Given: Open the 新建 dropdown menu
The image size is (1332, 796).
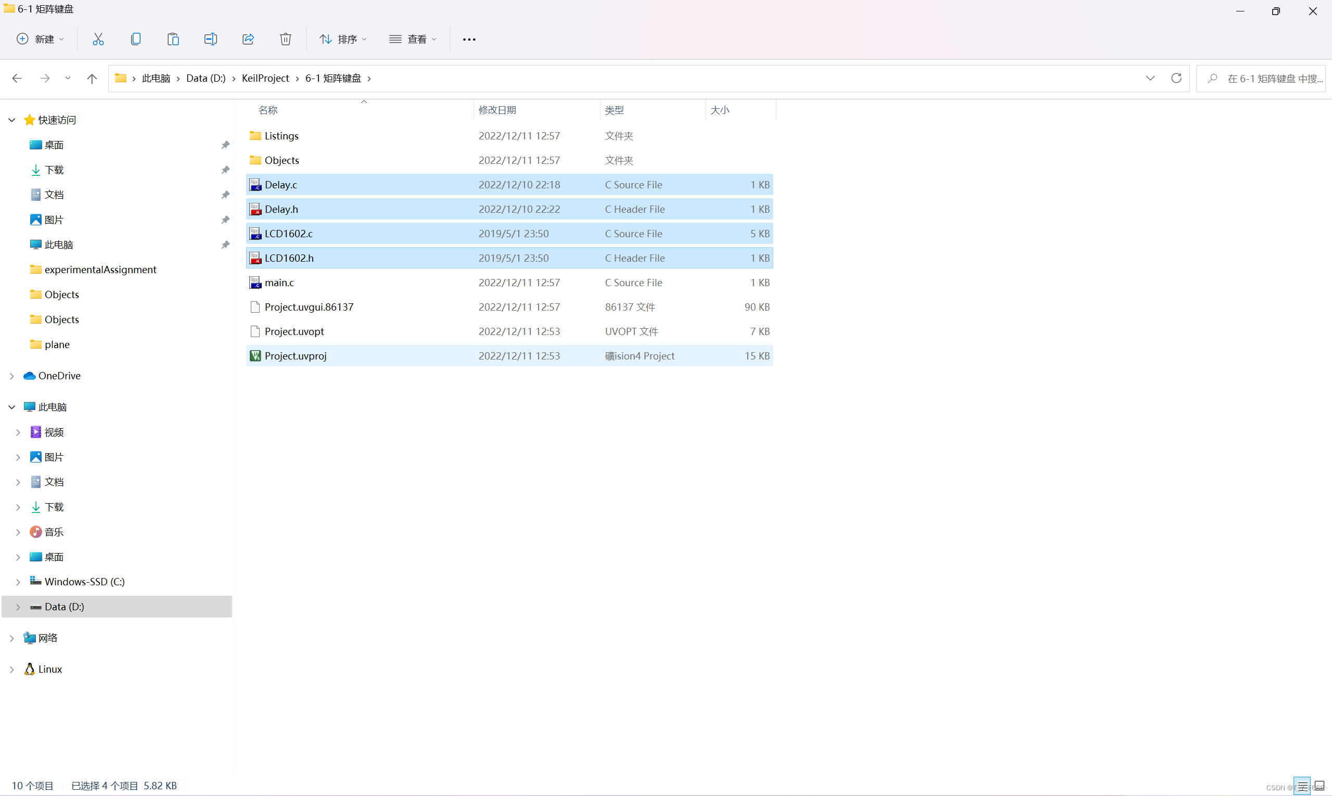Looking at the screenshot, I should pos(41,39).
